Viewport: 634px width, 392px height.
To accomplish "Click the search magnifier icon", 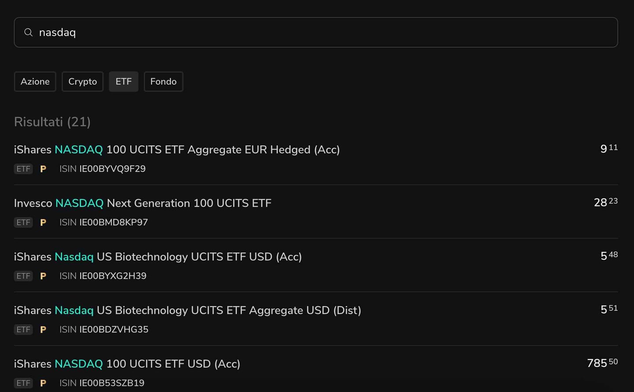I will [x=28, y=32].
